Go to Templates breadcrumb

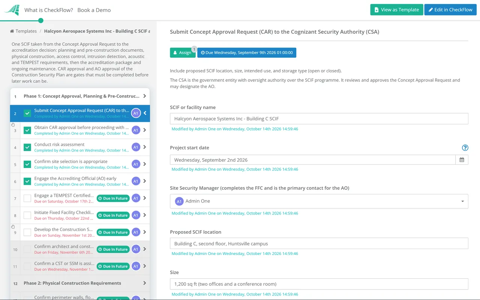pyautogui.click(x=26, y=31)
